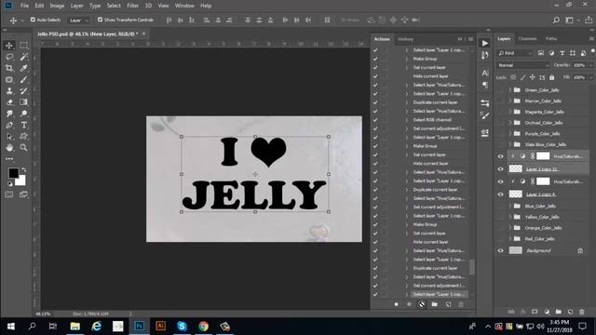Click Create new group in Layers panel

[559, 312]
